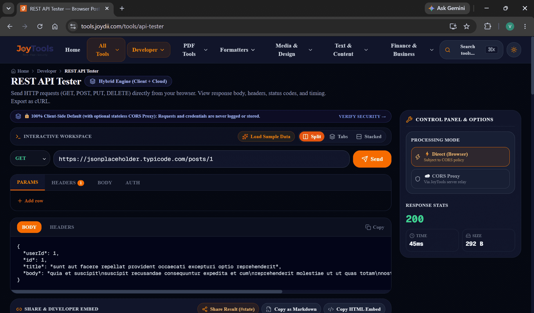Image resolution: width=534 pixels, height=313 pixels.
Task: Click the headers count badge 1
Action: (81, 183)
